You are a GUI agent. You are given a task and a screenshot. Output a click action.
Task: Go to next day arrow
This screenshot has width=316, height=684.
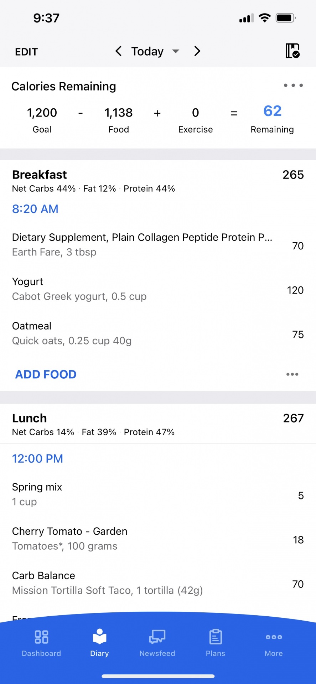pos(197,51)
